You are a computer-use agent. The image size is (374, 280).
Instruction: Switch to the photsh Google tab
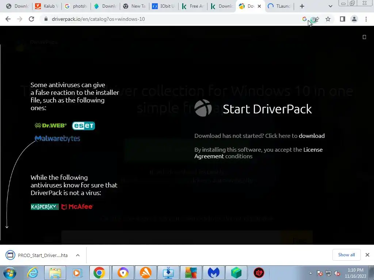coord(76,6)
